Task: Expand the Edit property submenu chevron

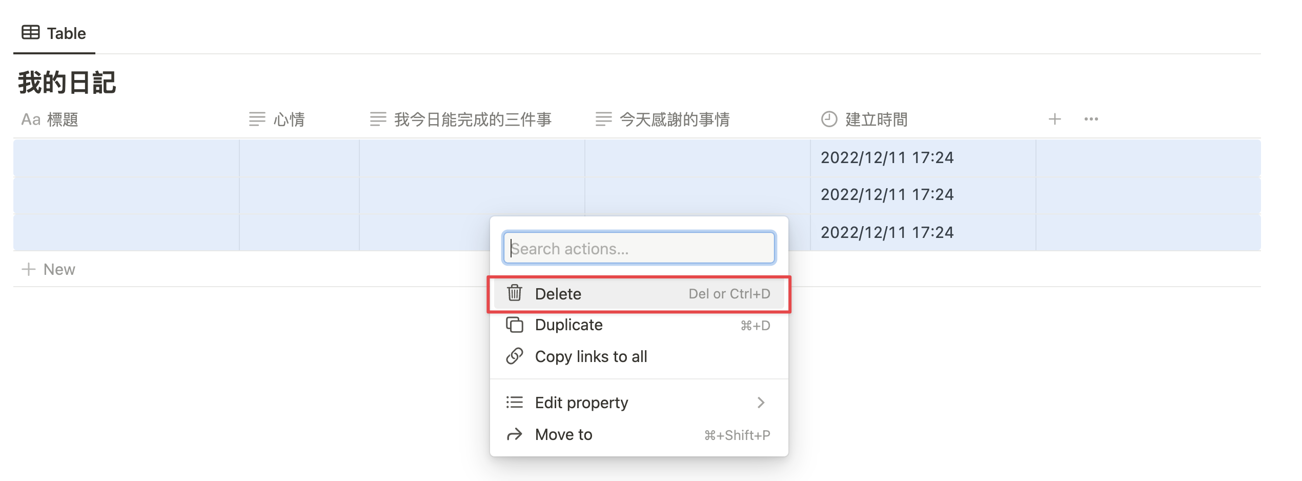Action: pos(761,403)
